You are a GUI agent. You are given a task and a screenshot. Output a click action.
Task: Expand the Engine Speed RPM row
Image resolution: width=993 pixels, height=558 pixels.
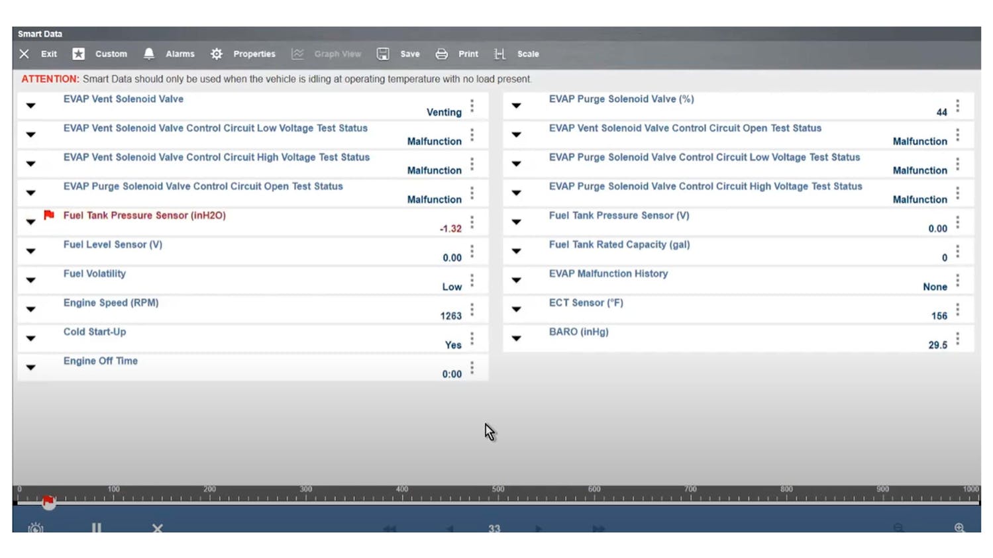30,309
